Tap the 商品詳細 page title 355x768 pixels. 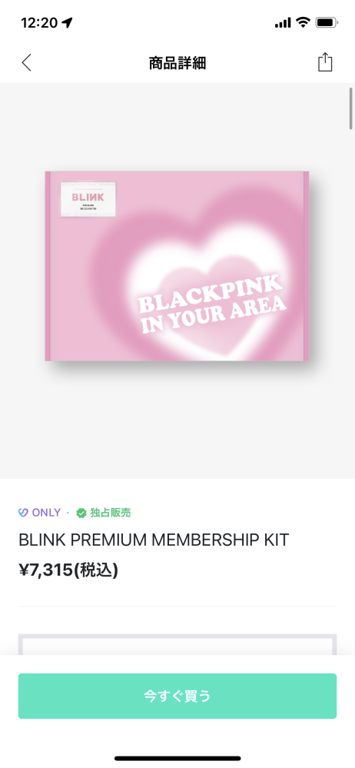coord(177,63)
